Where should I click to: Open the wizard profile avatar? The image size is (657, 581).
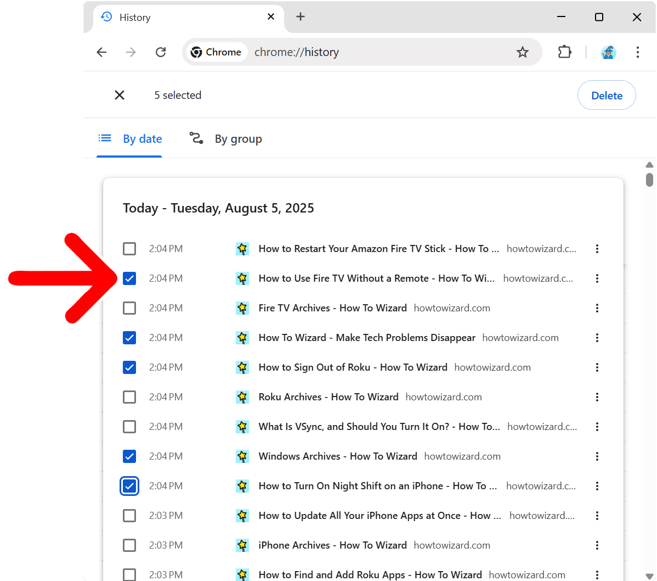[x=608, y=52]
